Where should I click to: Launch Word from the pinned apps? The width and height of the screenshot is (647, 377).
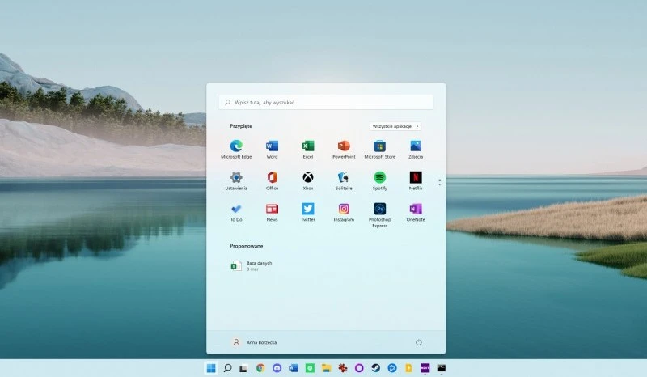pyautogui.click(x=272, y=149)
